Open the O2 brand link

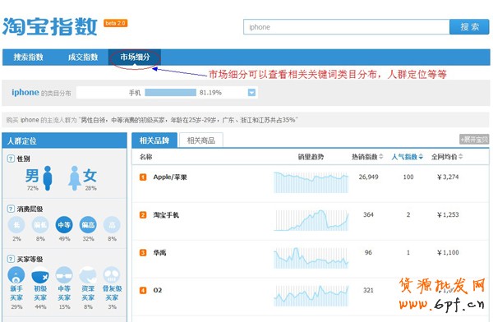pos(158,290)
